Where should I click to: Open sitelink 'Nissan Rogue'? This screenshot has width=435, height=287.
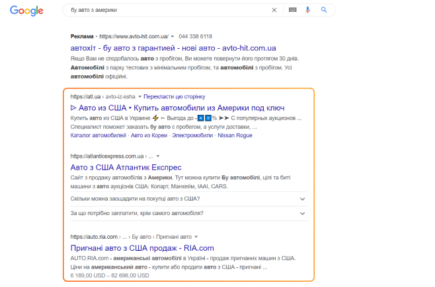(x=235, y=135)
